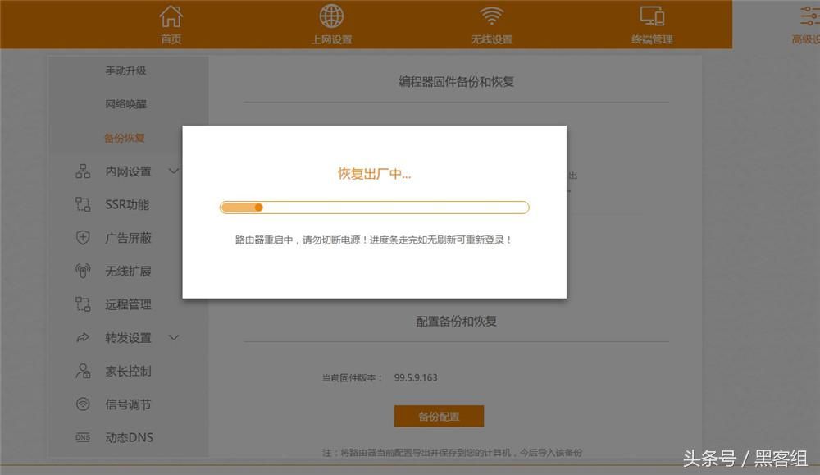This screenshot has height=475, width=820.
Task: Click the 路由器重启中 warning message
Action: (x=373, y=240)
